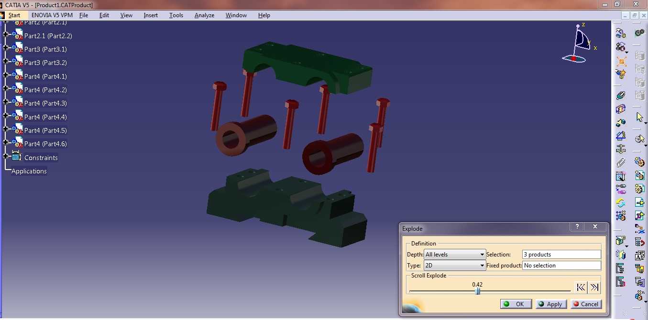Select the Coincidence Constraint icon
648x320 pixels.
pos(621,96)
